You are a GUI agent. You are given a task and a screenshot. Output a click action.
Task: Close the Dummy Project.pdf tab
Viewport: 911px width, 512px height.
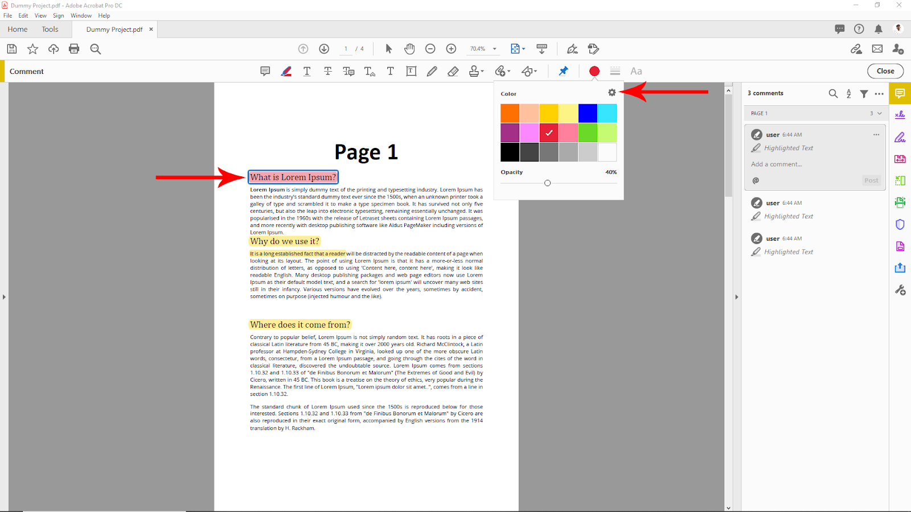click(x=151, y=29)
